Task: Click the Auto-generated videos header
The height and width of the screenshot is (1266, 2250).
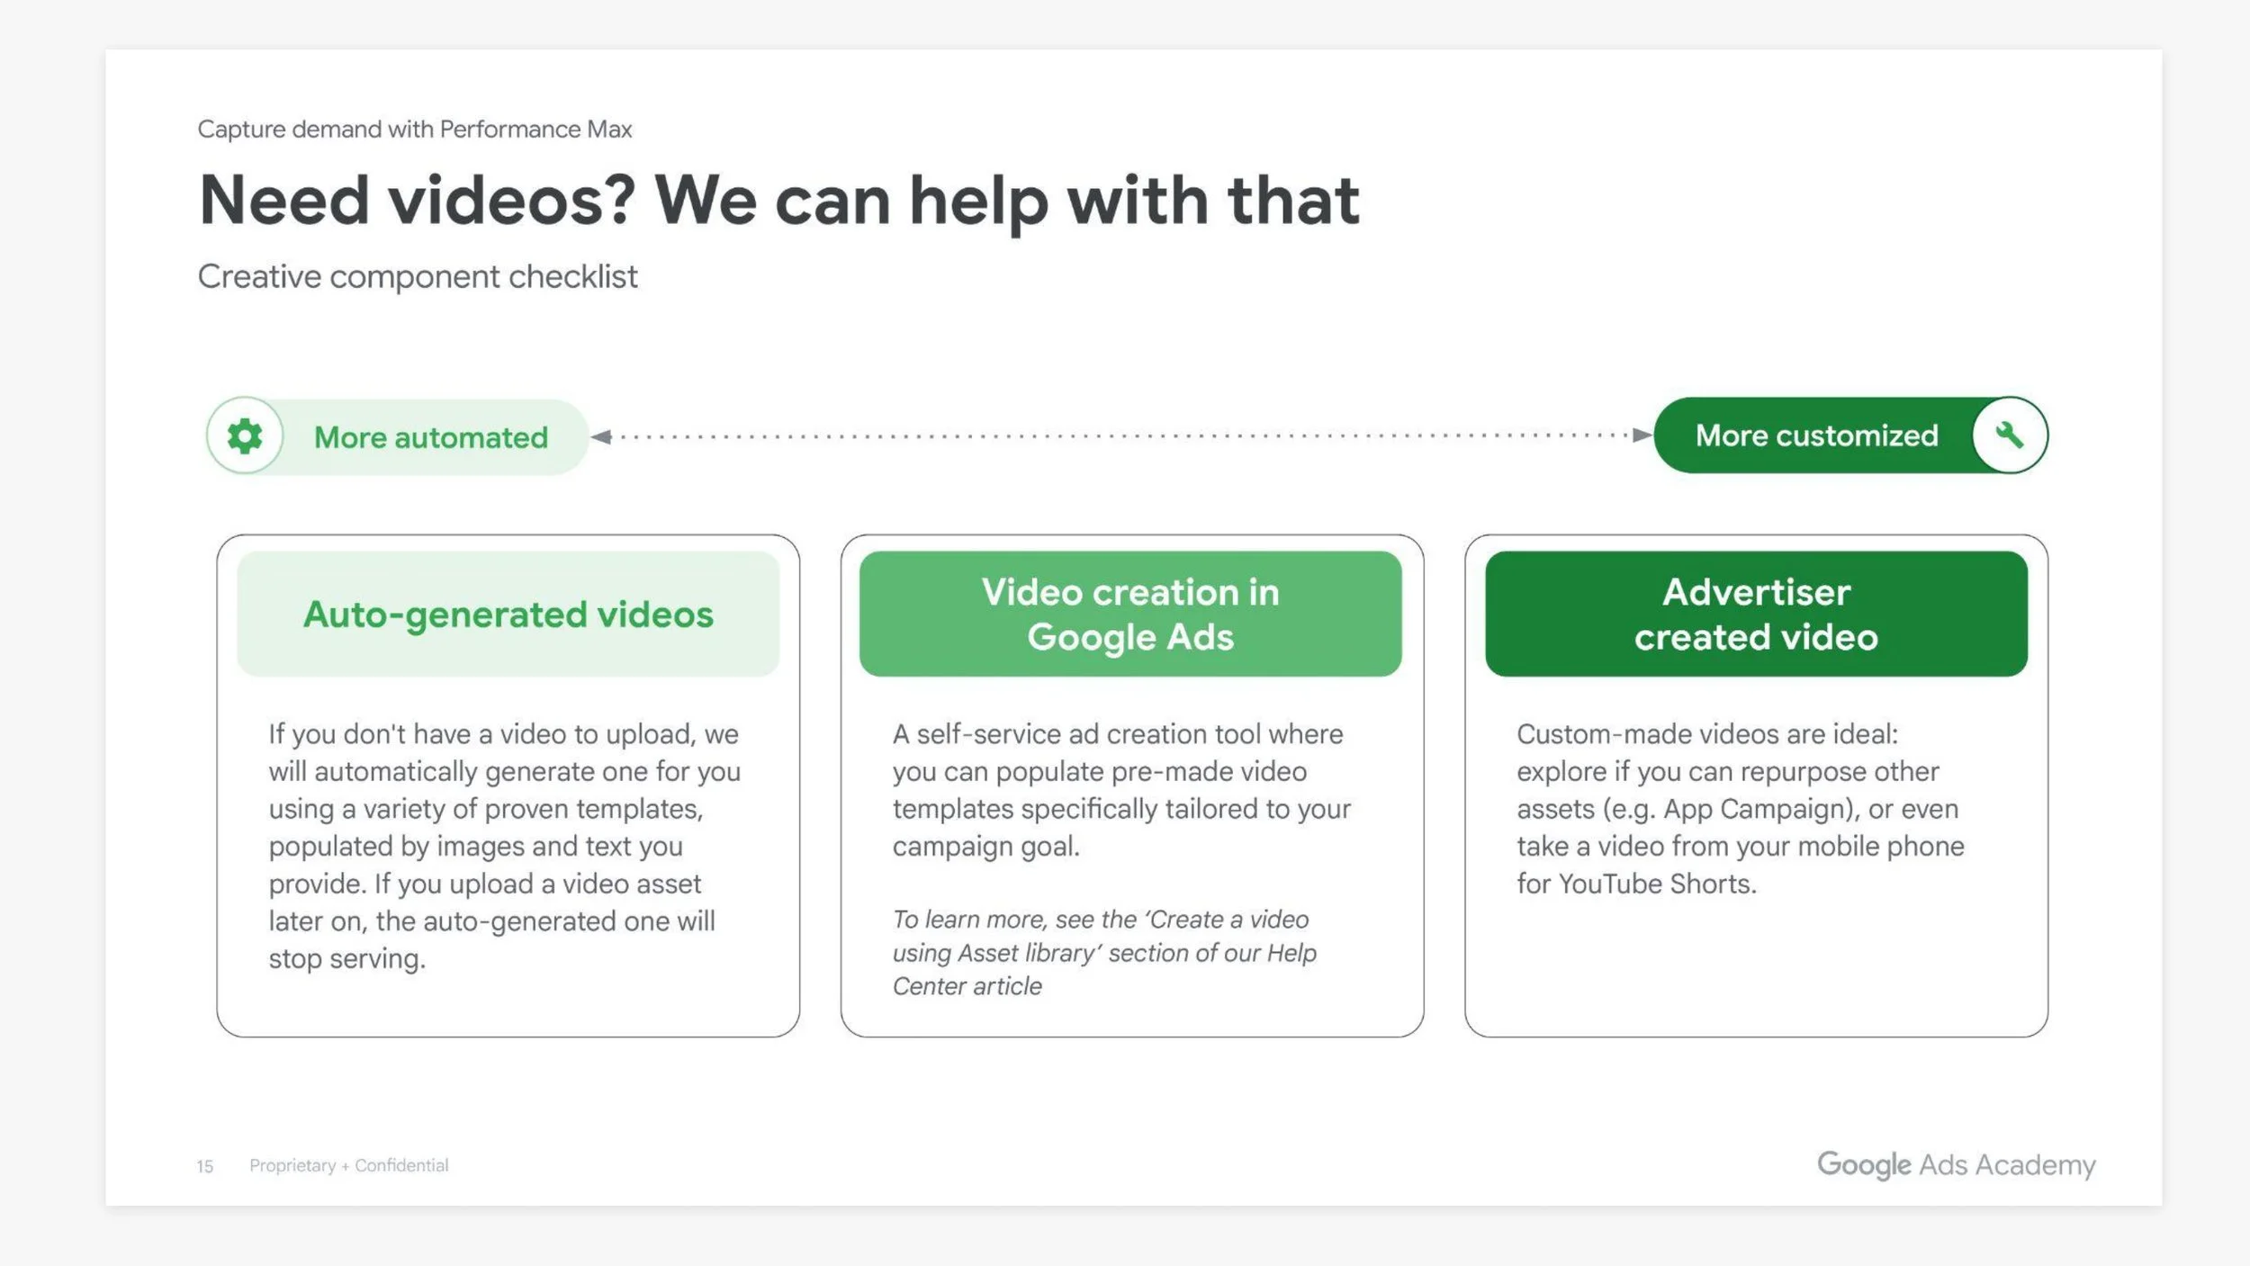Action: (508, 615)
